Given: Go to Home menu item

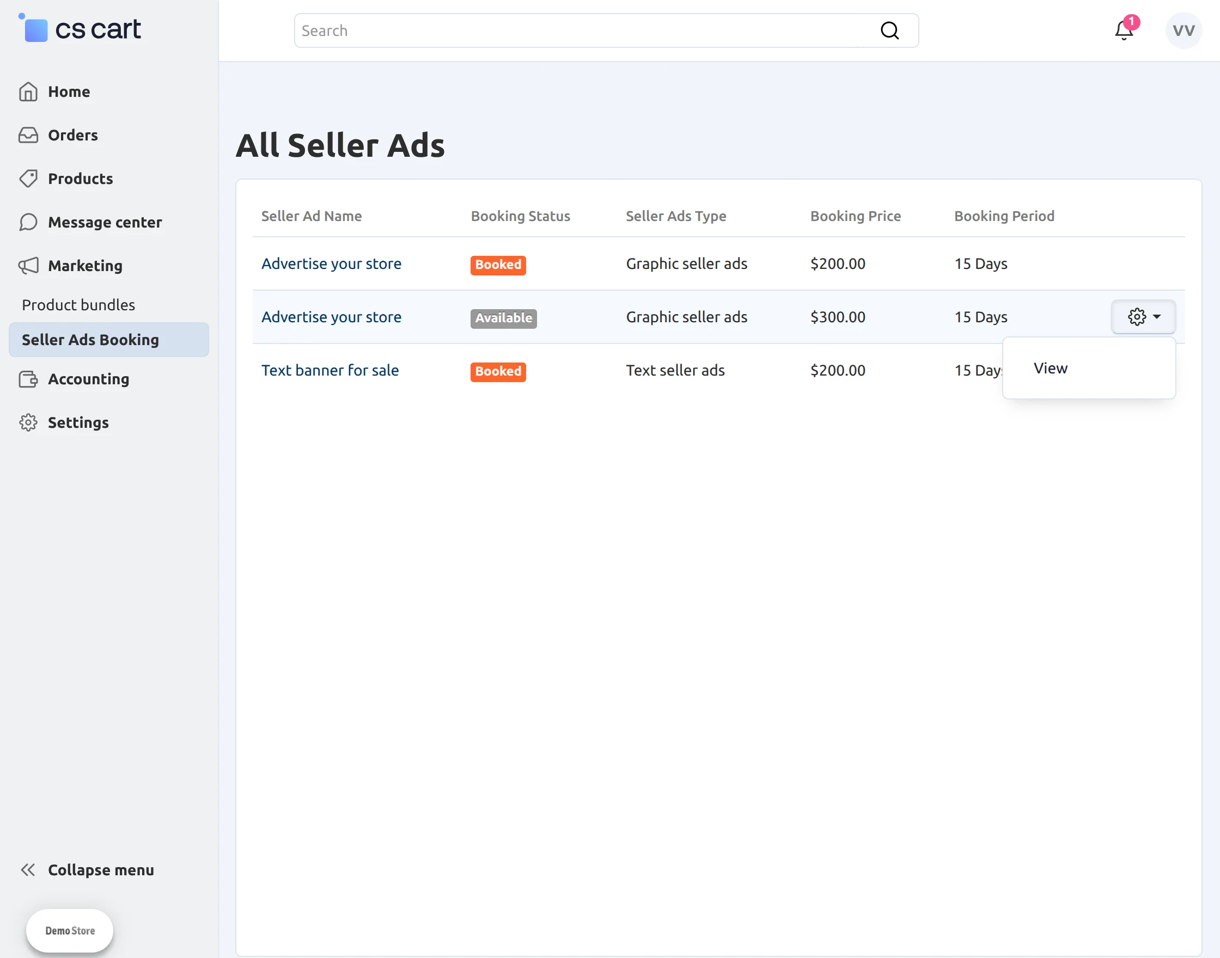Looking at the screenshot, I should click(69, 91).
